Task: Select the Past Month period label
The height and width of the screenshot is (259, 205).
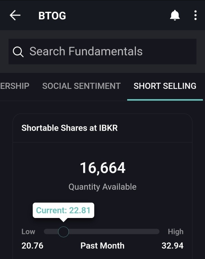Action: pos(102,246)
